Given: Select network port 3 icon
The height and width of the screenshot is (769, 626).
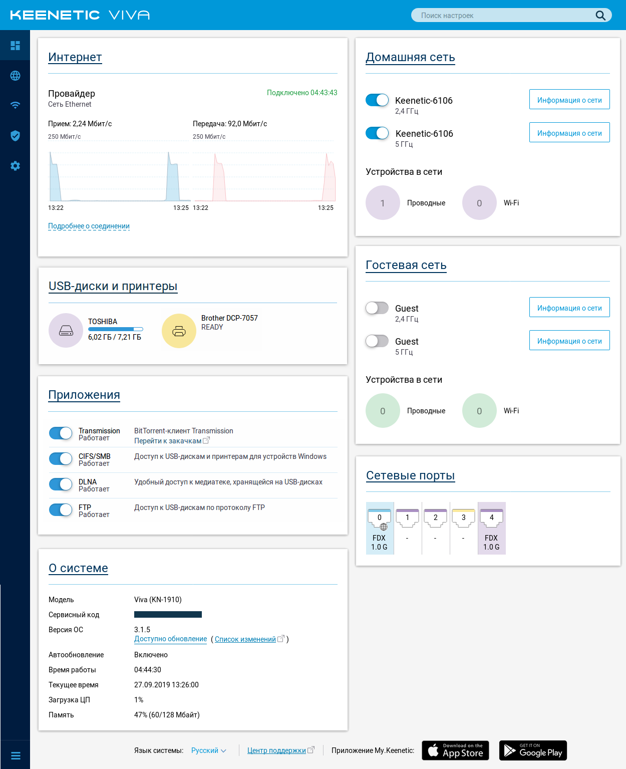Looking at the screenshot, I should (x=464, y=519).
